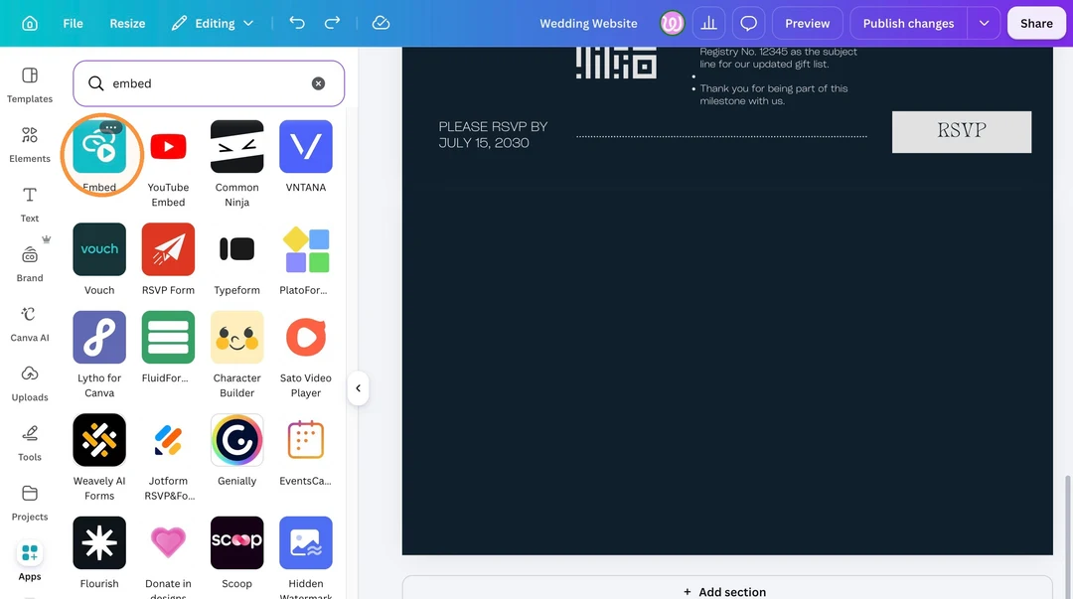This screenshot has width=1073, height=599.
Task: Open the File menu
Action: [x=73, y=23]
